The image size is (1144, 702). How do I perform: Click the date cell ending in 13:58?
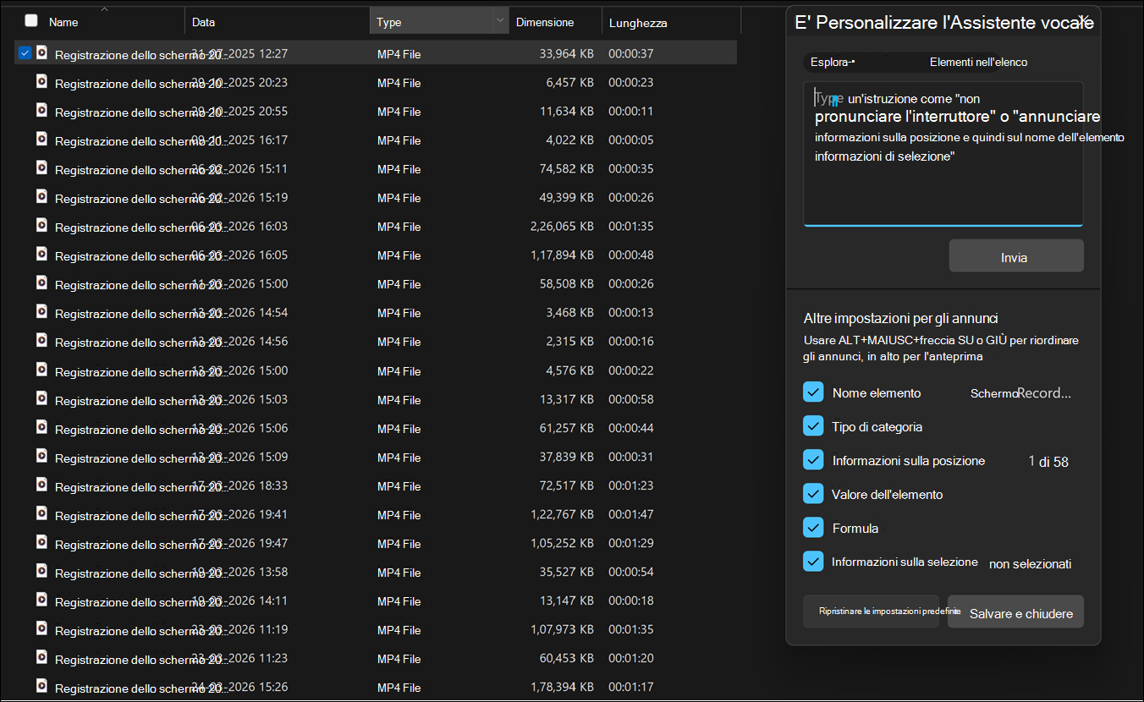239,572
